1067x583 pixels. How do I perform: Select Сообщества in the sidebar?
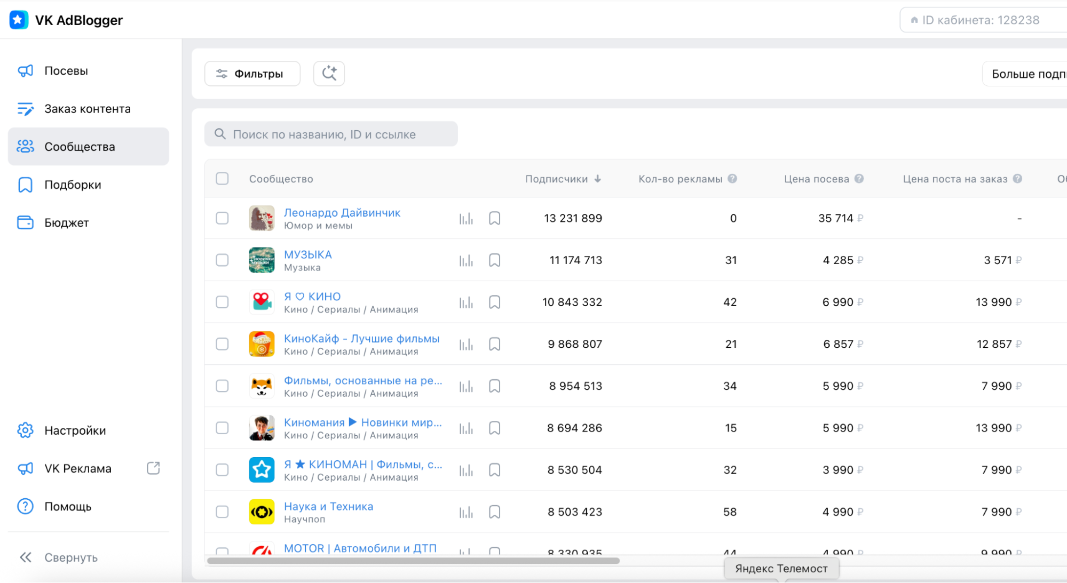(x=88, y=147)
